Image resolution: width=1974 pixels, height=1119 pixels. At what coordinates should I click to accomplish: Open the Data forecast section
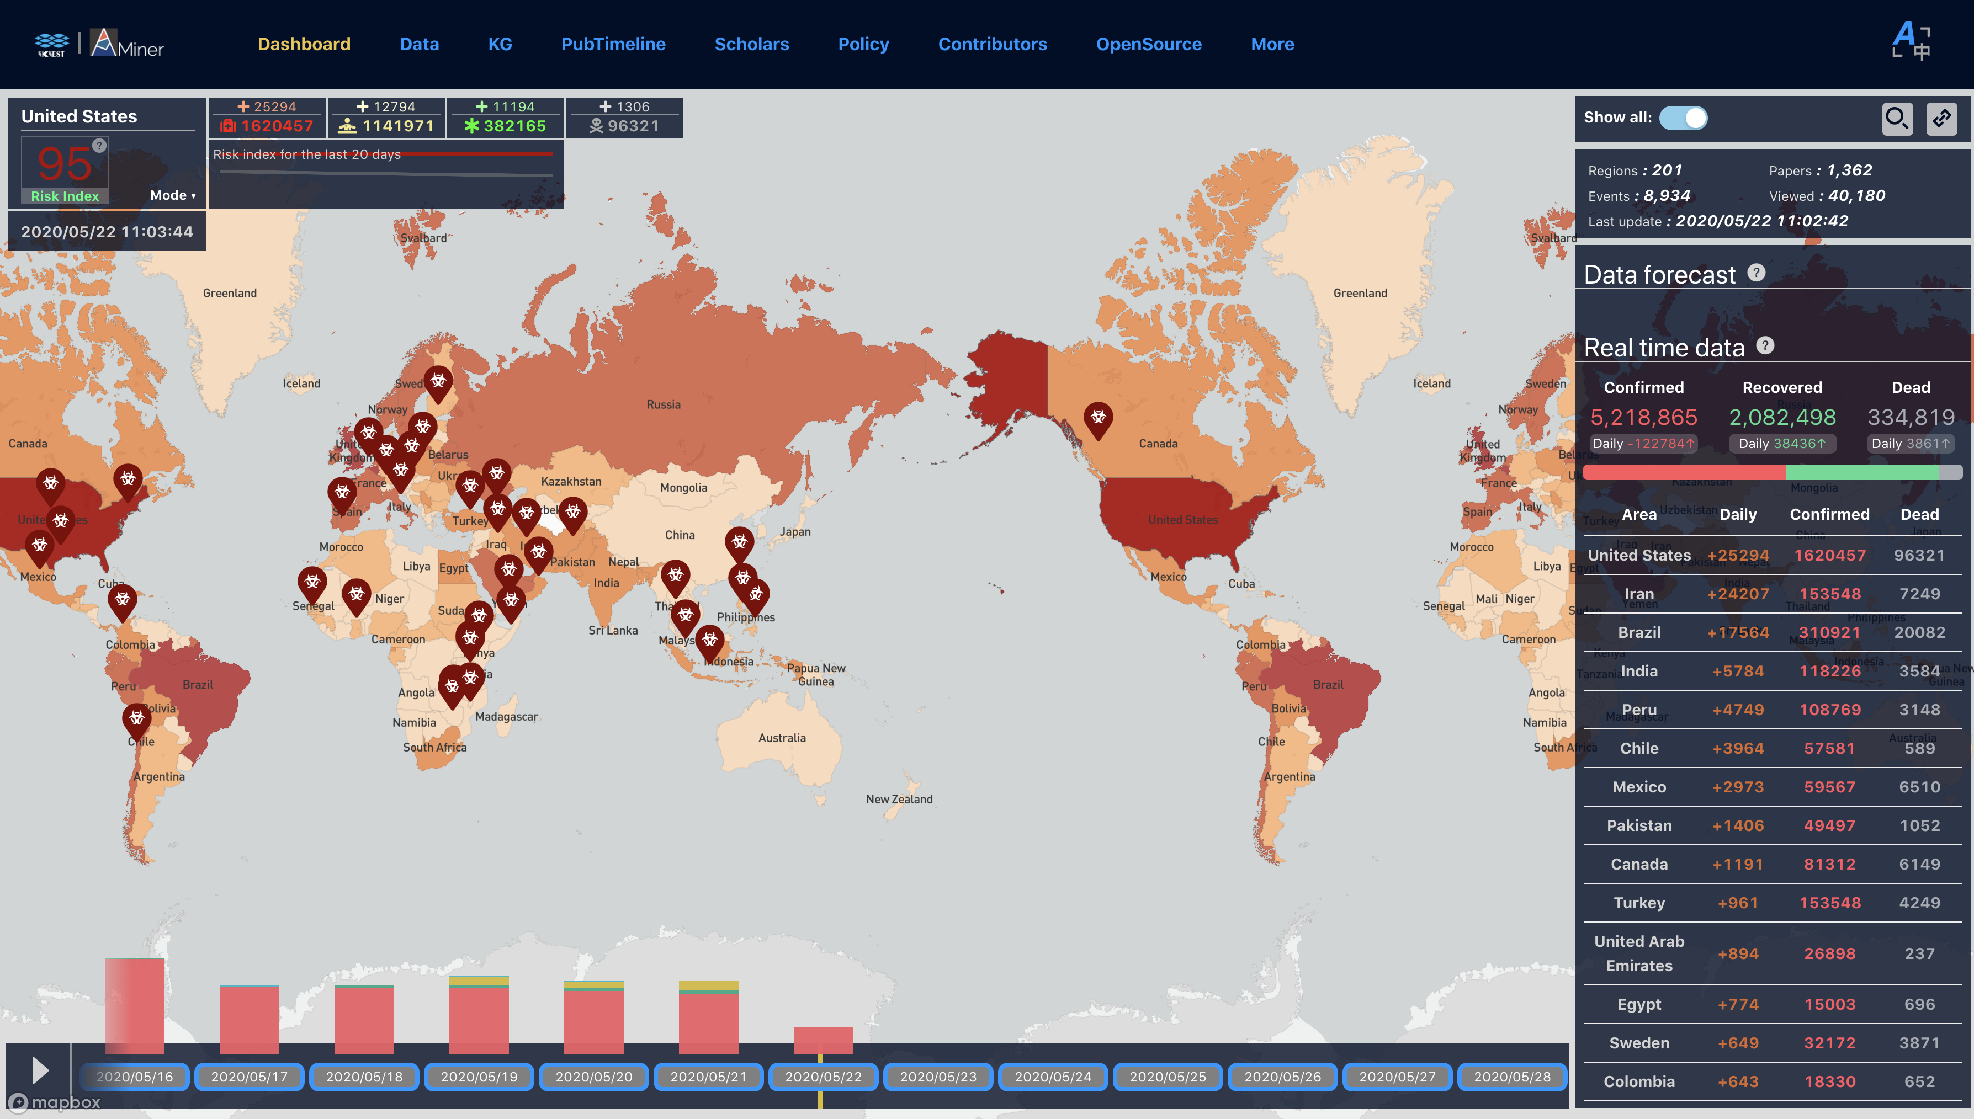[x=1659, y=274]
